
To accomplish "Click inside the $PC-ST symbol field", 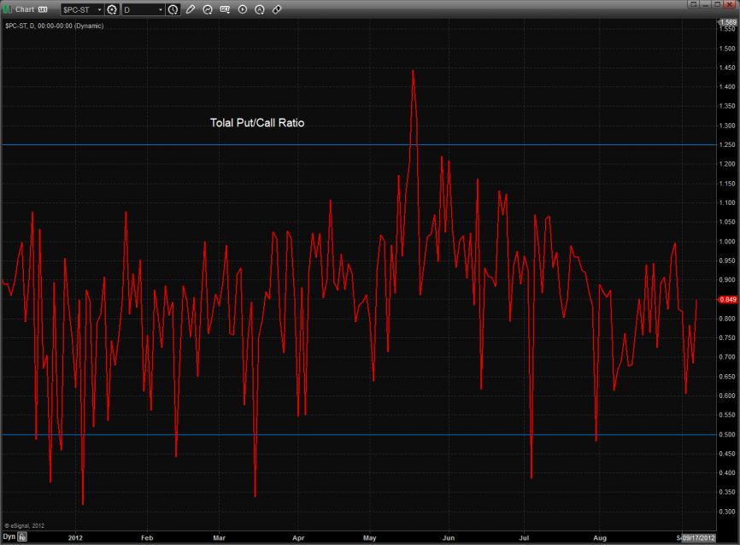I will pyautogui.click(x=77, y=9).
